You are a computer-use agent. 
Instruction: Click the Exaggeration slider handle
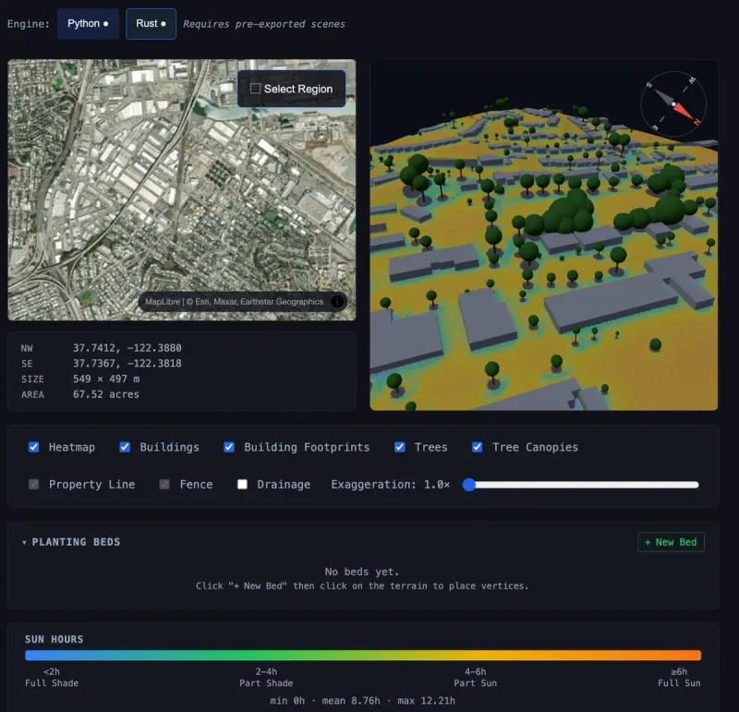(469, 484)
